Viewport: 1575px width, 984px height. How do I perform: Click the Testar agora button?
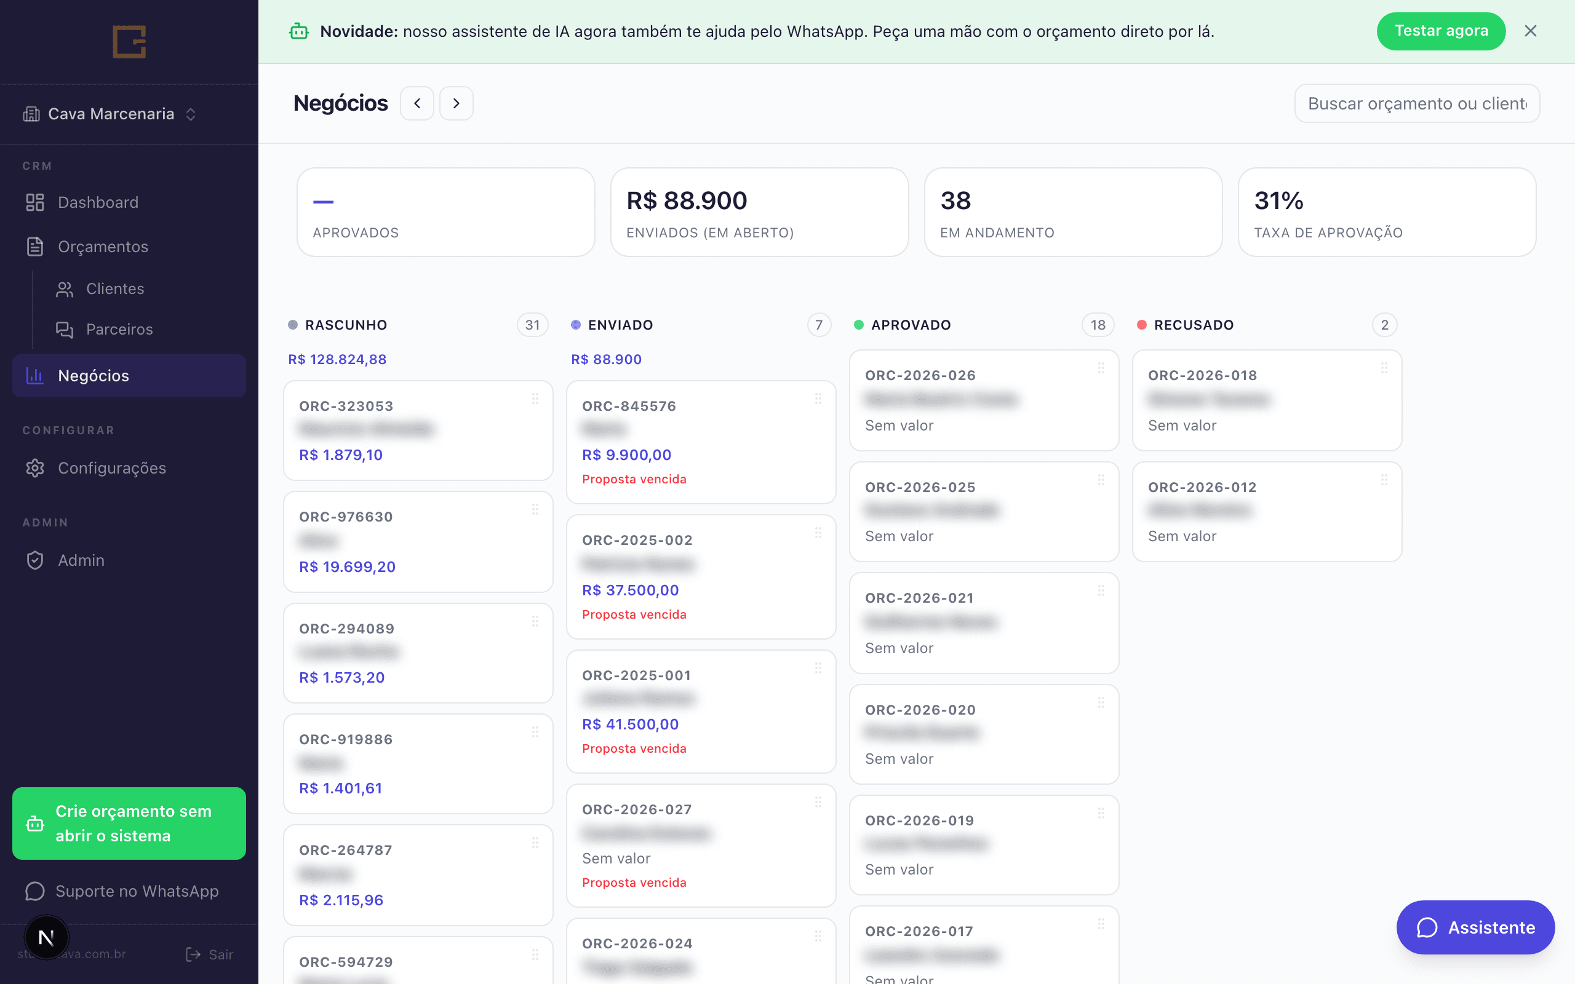[1441, 31]
